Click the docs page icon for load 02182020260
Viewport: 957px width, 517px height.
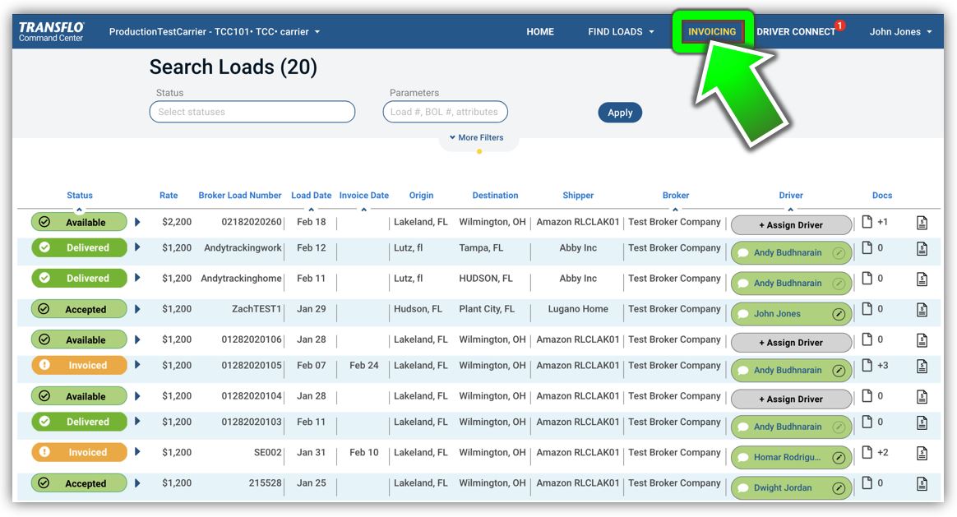pos(867,222)
